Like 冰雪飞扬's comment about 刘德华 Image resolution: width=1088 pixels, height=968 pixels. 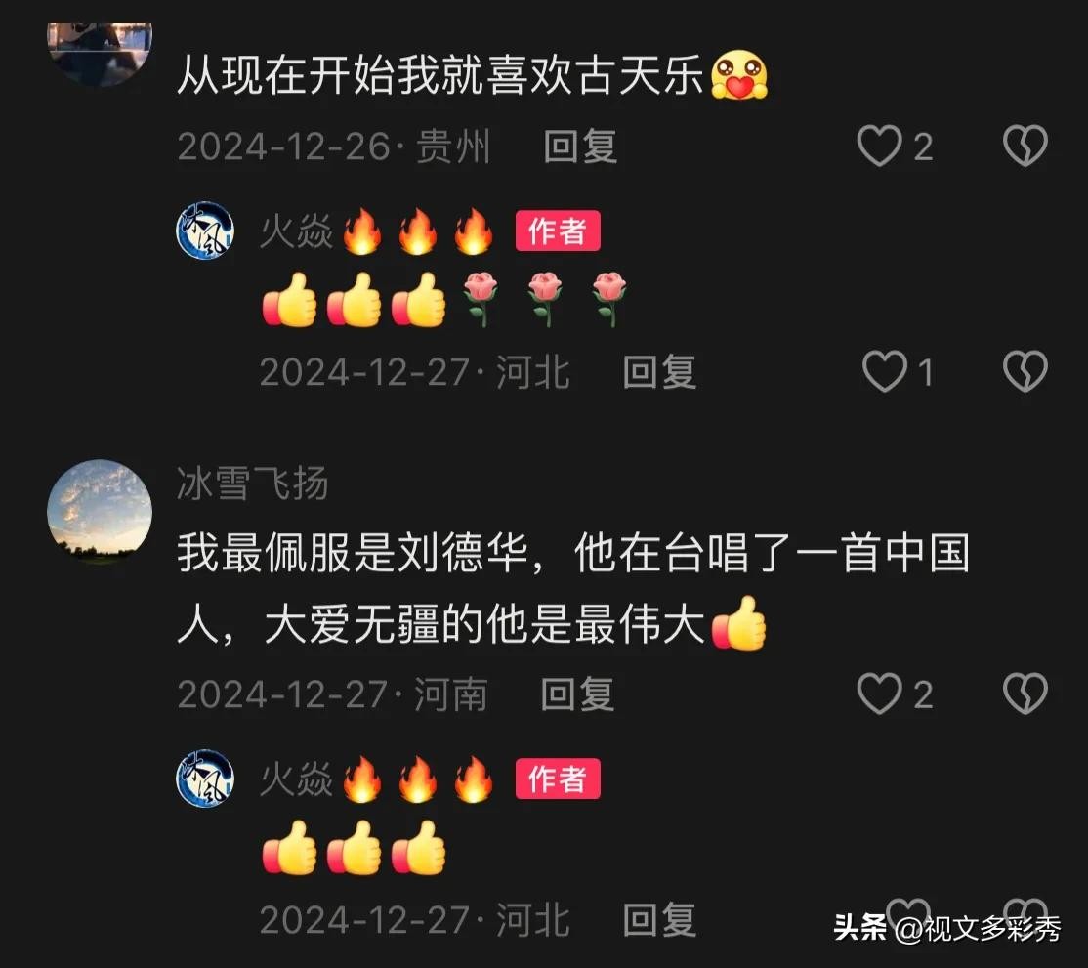879,694
